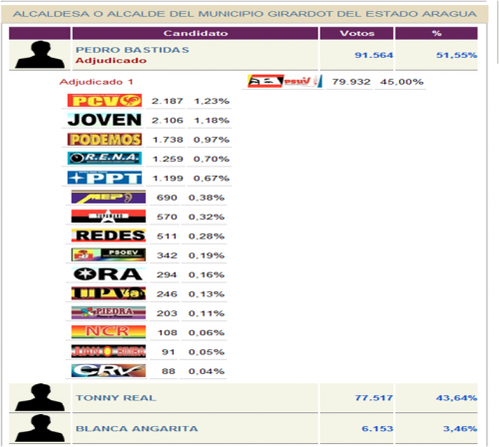Click REDES vote count 511
The width and height of the screenshot is (499, 447).
click(167, 236)
